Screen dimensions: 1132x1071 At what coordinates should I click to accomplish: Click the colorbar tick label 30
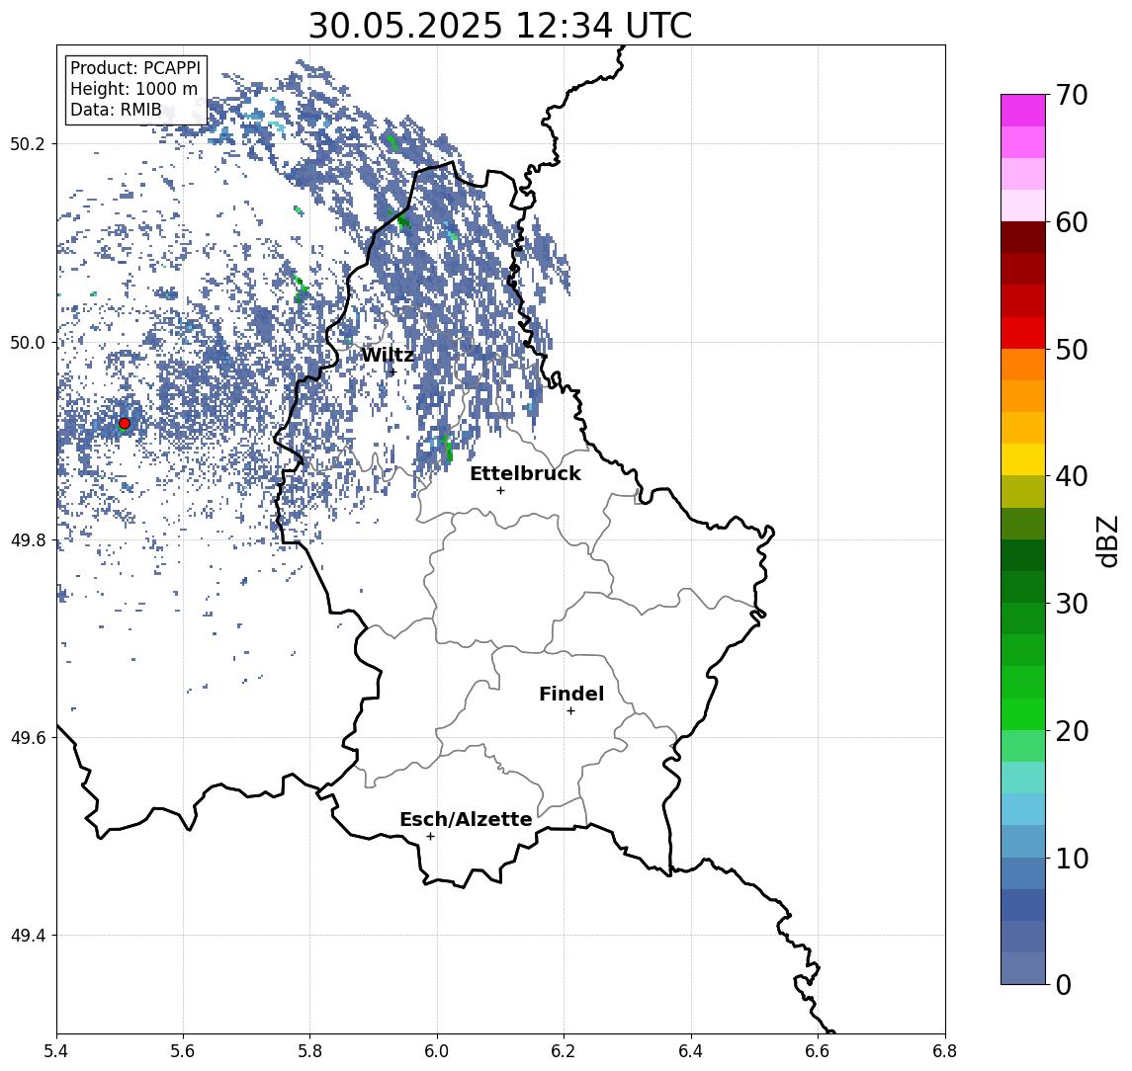click(x=1072, y=604)
